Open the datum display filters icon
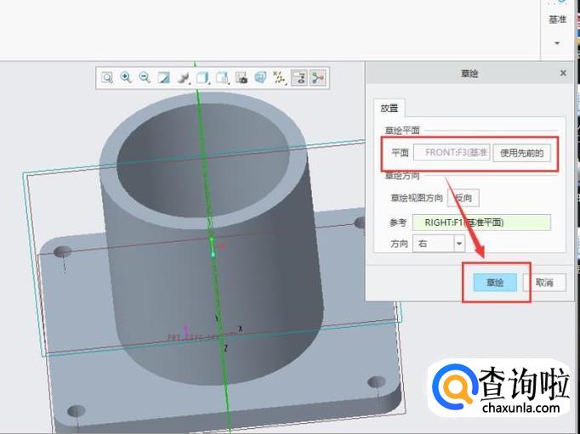Screen dimensions: 580x434 (x=279, y=78)
